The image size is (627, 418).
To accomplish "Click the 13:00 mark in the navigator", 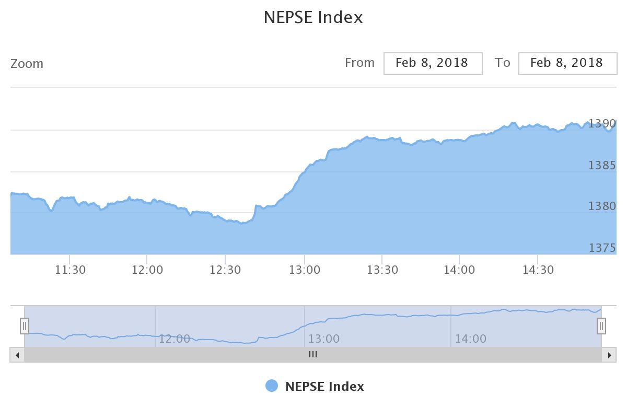I will click(x=324, y=339).
